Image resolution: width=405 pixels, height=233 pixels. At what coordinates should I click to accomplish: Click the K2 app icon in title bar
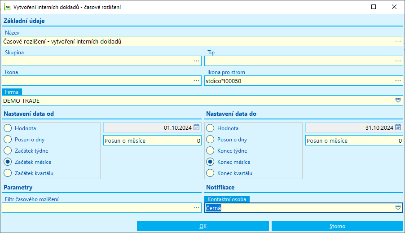[x=7, y=7]
